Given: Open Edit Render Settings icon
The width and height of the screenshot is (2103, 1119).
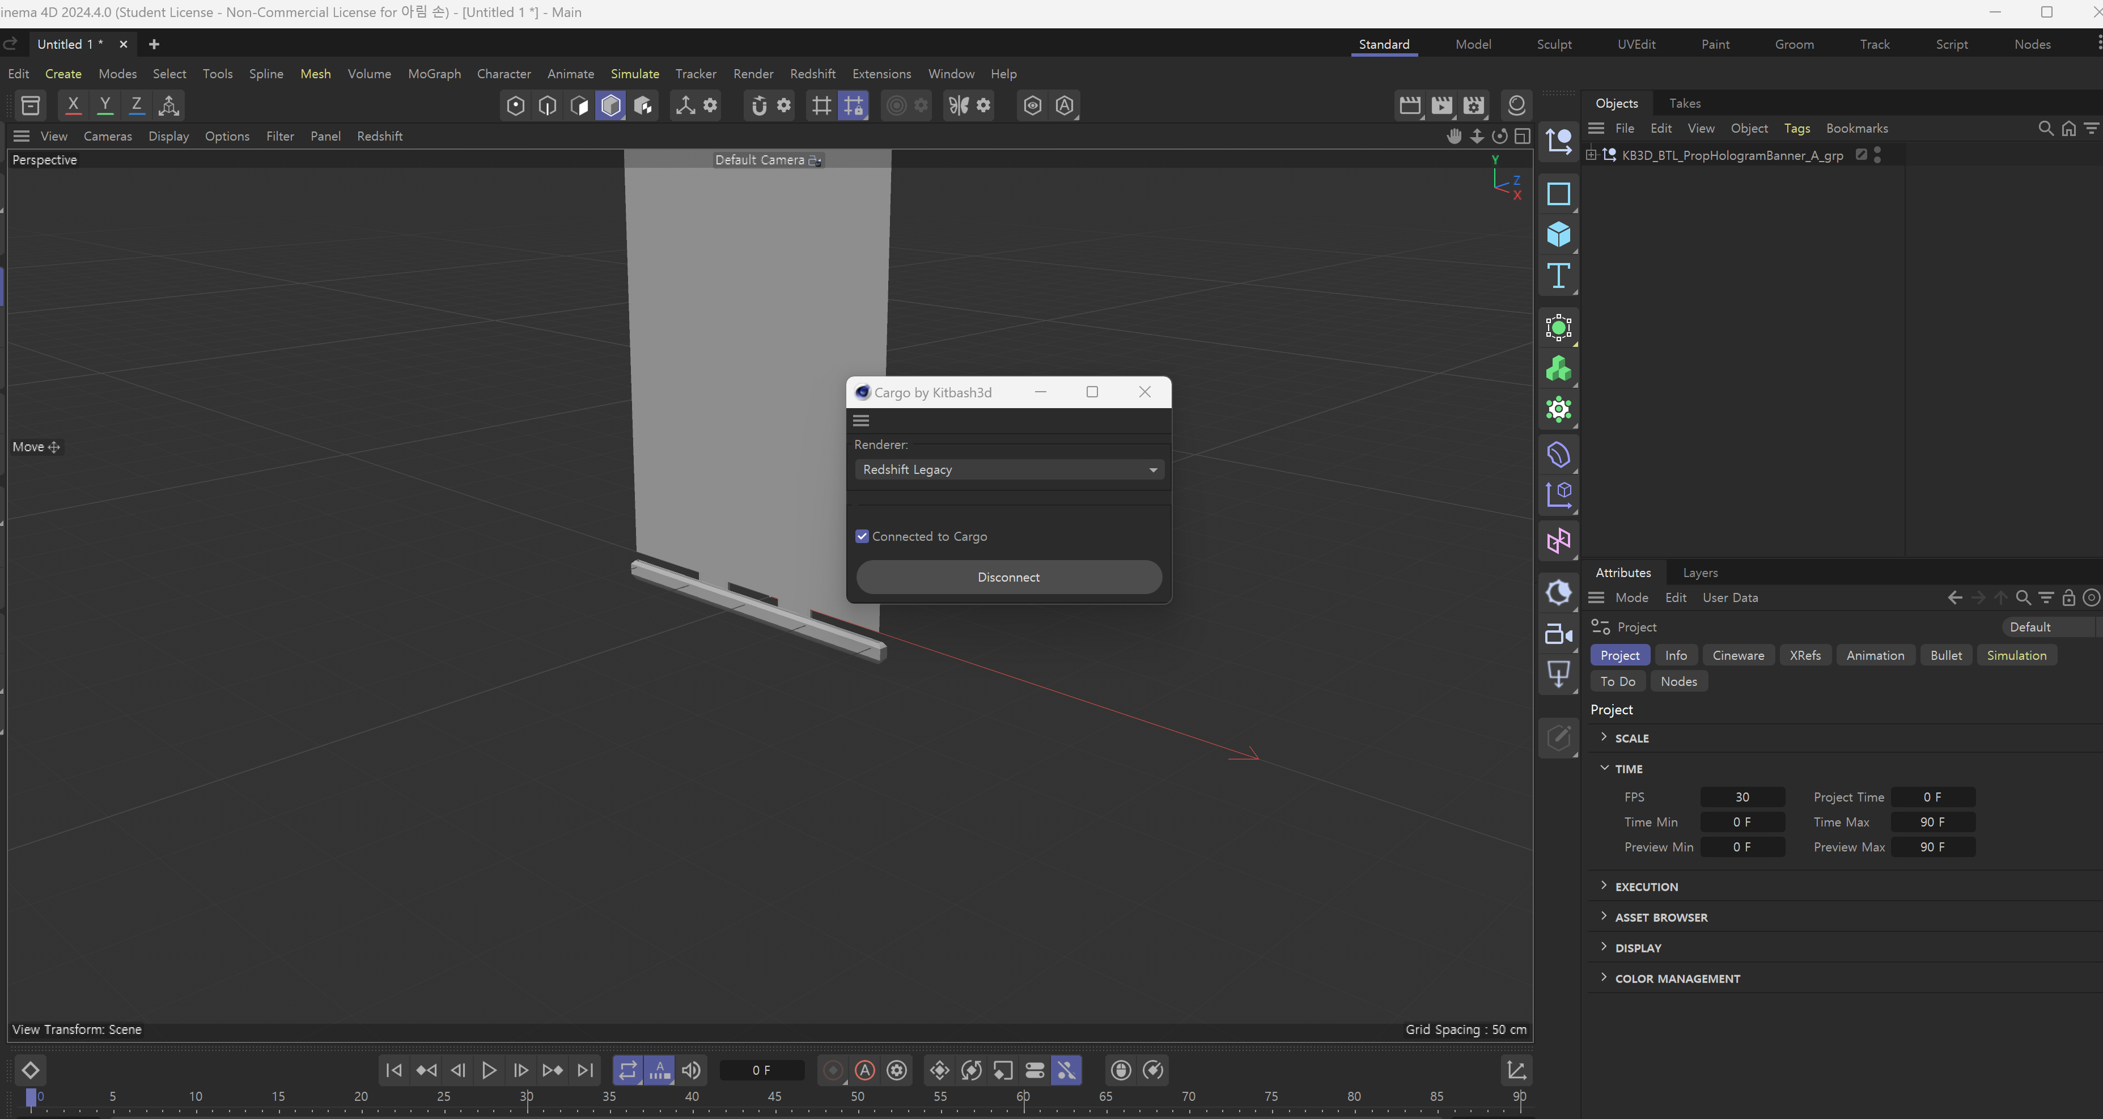Looking at the screenshot, I should click(1474, 105).
